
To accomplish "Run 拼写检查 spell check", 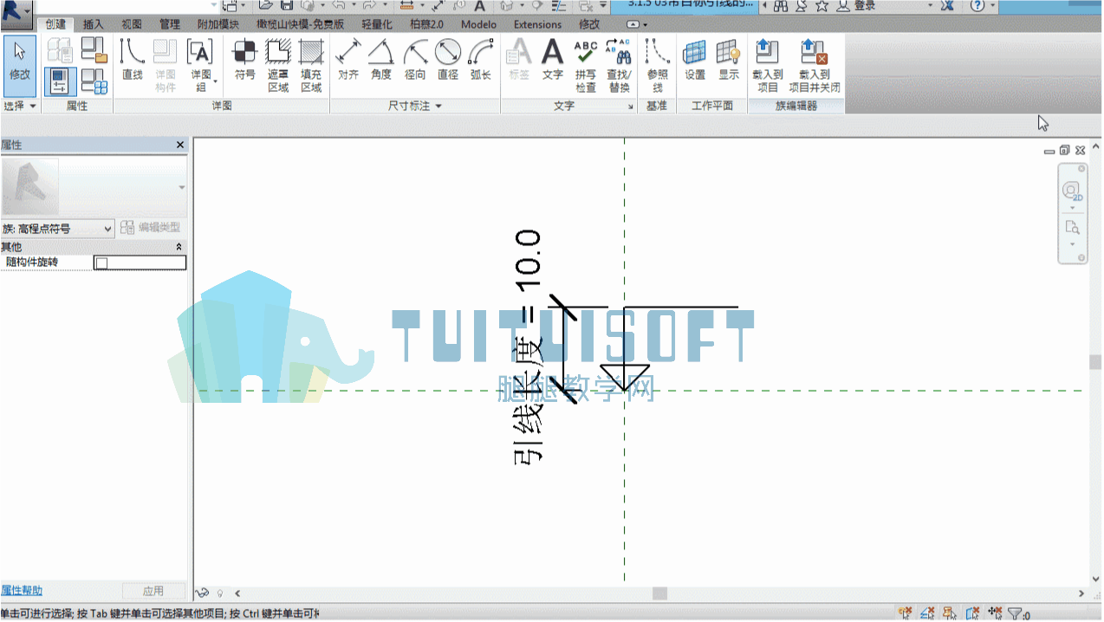I will click(x=586, y=66).
